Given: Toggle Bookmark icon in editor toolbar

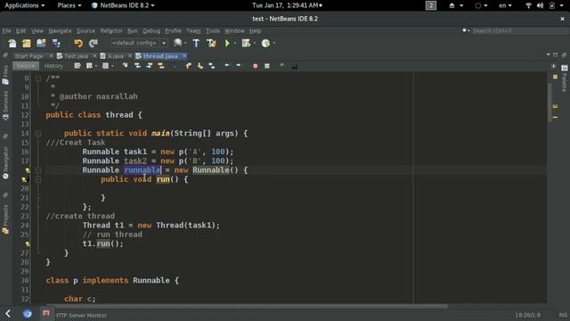Looking at the screenshot, I should coord(212,66).
